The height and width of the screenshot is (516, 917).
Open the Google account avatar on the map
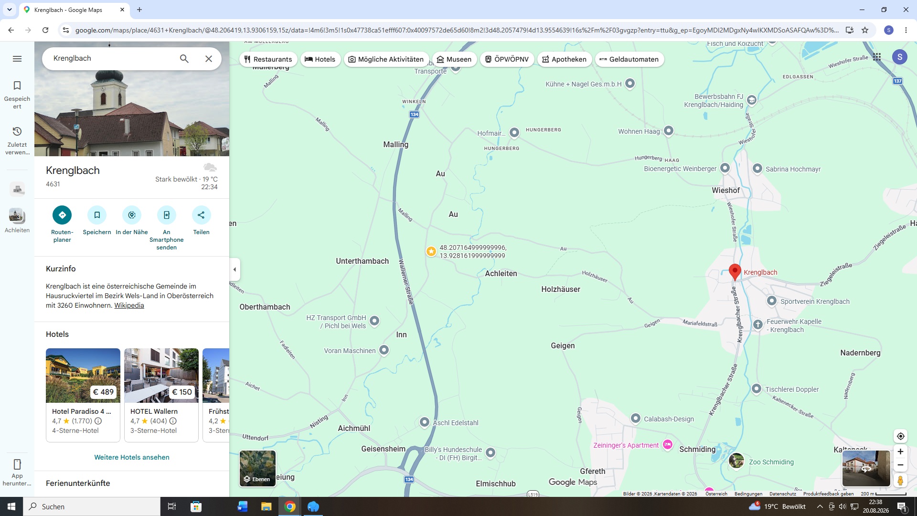(900, 57)
